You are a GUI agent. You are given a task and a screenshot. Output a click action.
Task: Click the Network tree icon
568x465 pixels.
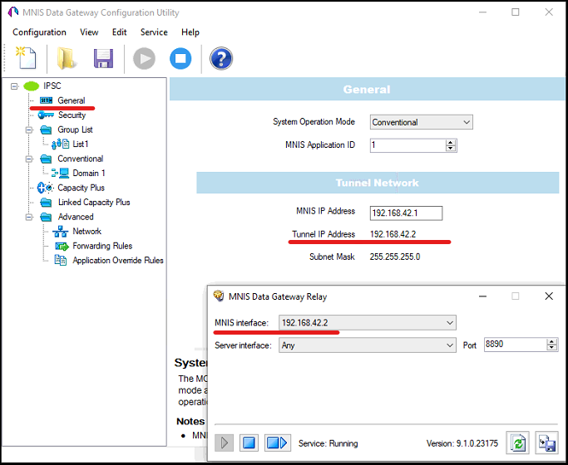tap(60, 232)
